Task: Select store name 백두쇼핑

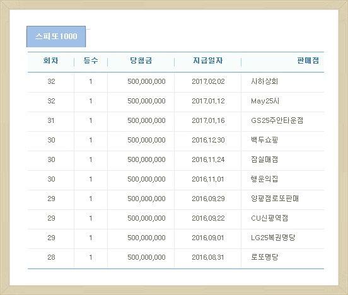Action: (264, 140)
